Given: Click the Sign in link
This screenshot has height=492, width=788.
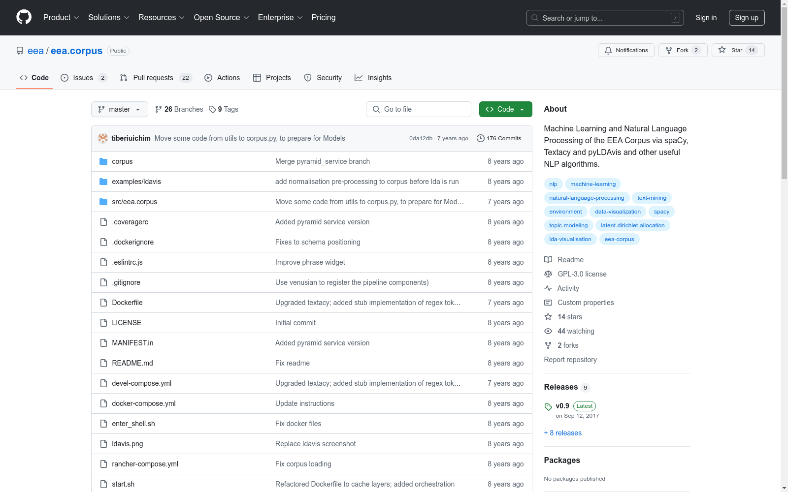Looking at the screenshot, I should coord(706,18).
